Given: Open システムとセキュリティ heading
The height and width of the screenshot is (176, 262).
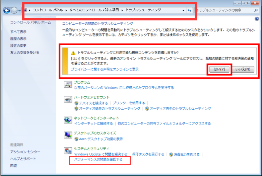Looking at the screenshot, I should coord(91,149).
